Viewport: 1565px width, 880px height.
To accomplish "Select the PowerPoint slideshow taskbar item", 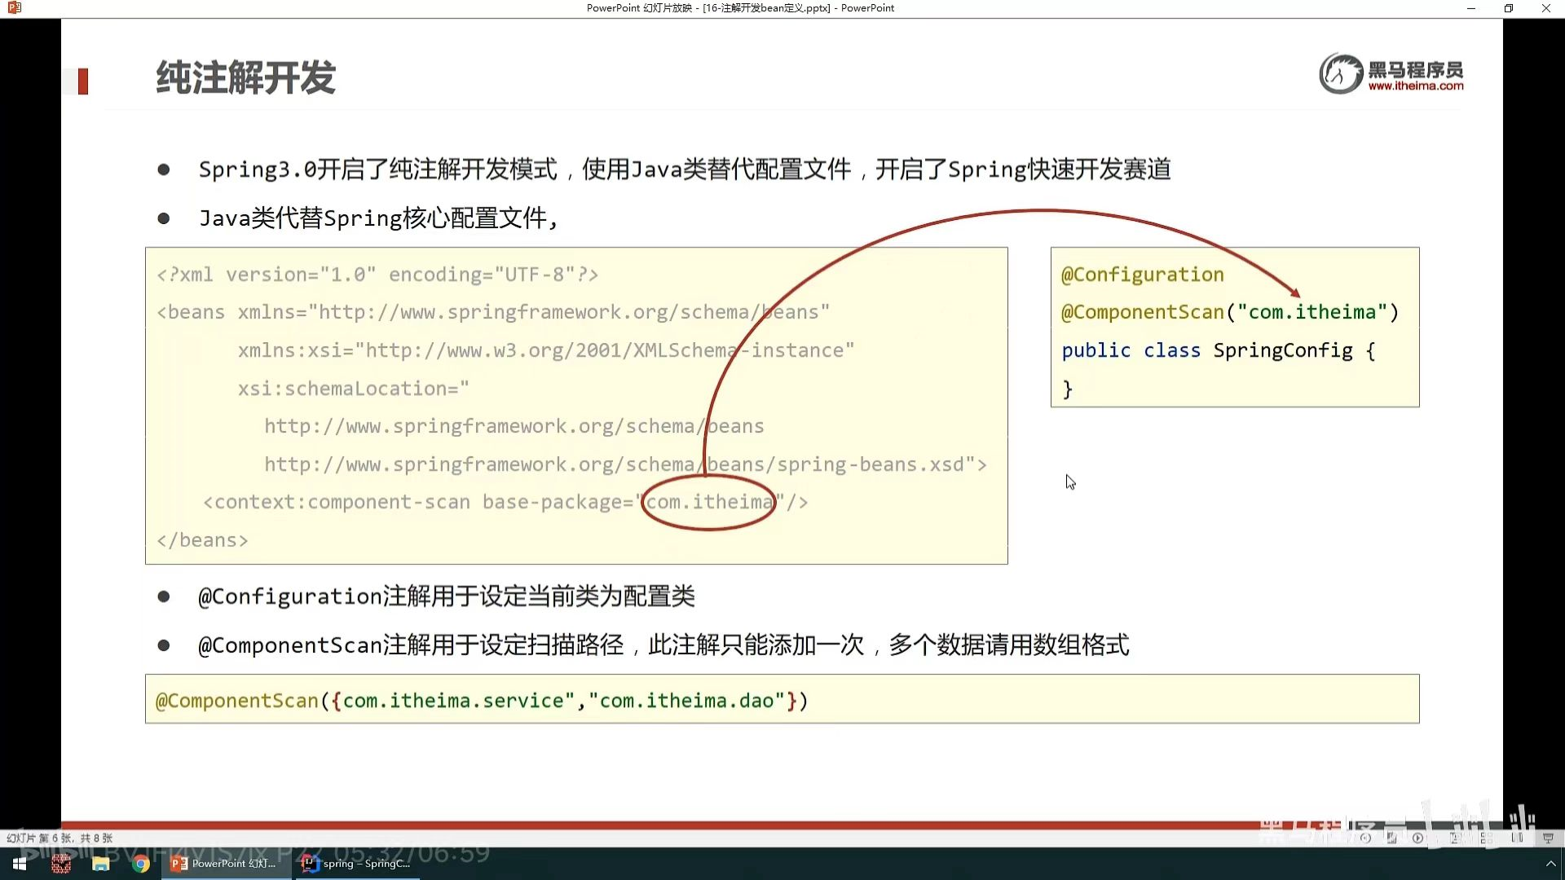I will [226, 864].
